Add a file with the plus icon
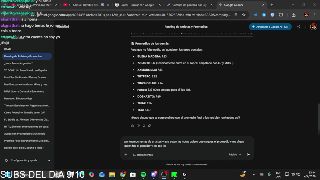 (126, 154)
